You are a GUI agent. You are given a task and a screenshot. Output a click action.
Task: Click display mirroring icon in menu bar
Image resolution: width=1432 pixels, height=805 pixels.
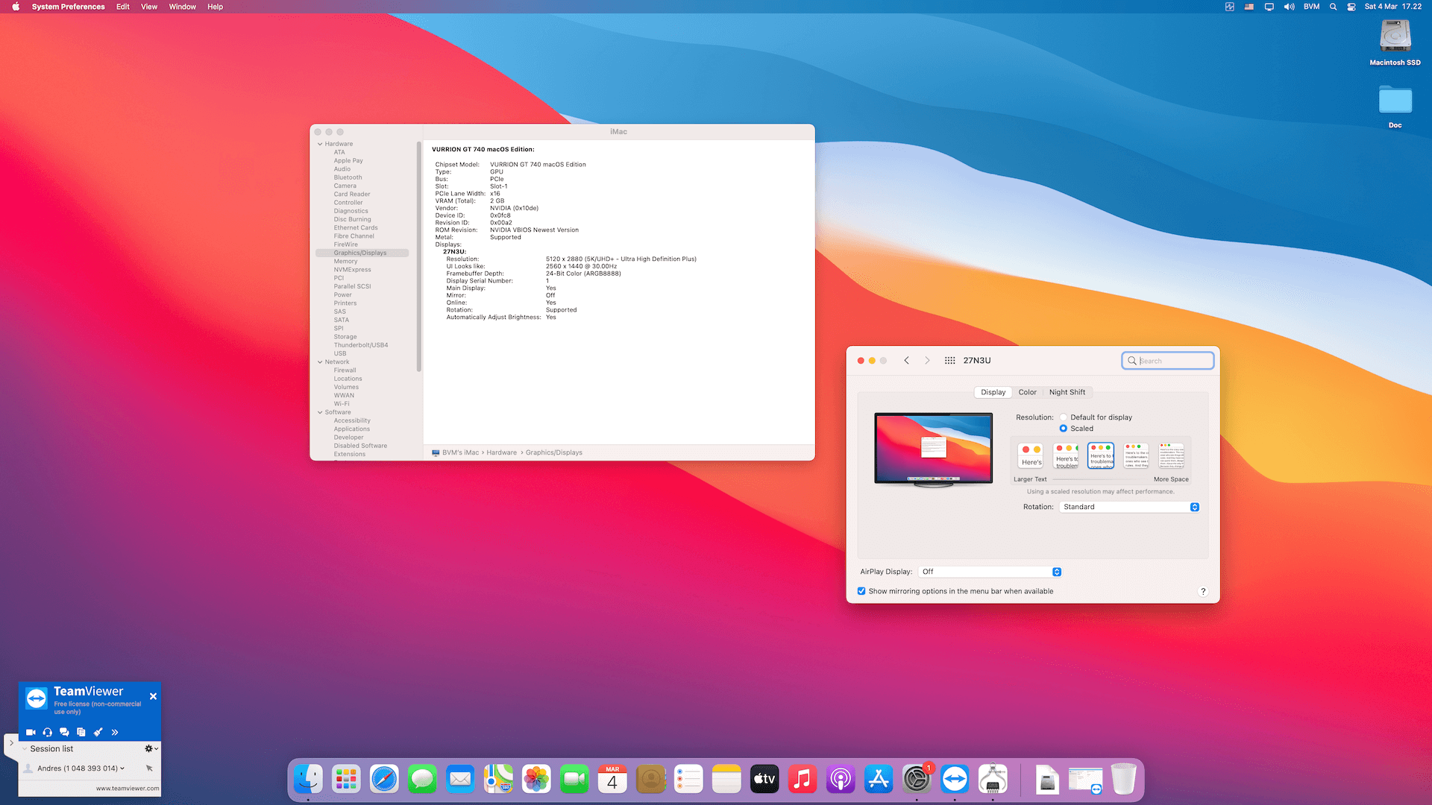(1269, 7)
